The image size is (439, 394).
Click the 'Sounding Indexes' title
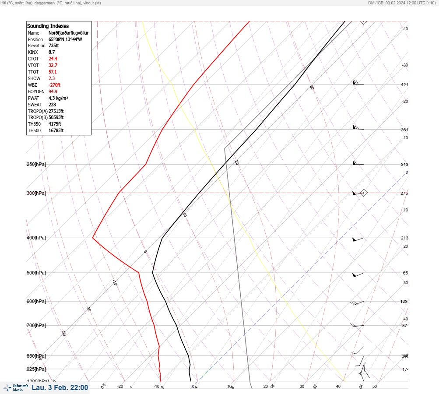pyautogui.click(x=48, y=26)
